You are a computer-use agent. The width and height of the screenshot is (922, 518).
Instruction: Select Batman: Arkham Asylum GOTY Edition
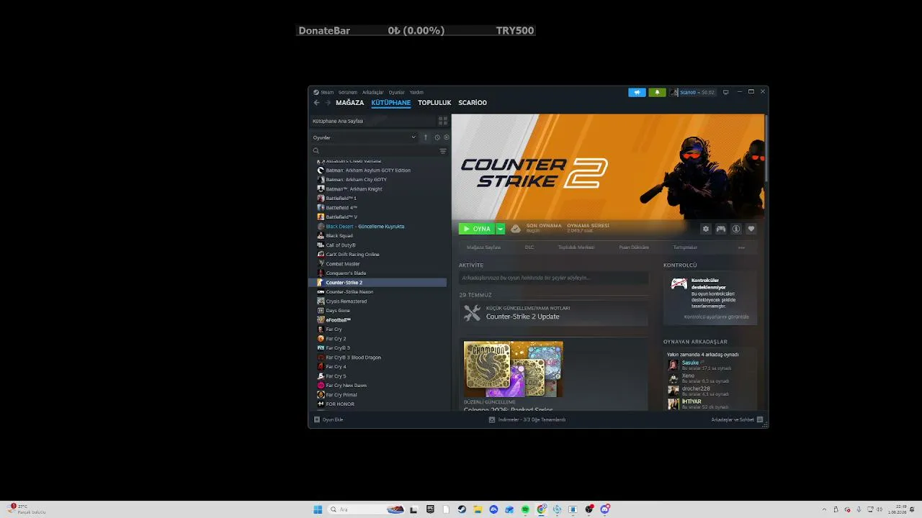click(368, 171)
